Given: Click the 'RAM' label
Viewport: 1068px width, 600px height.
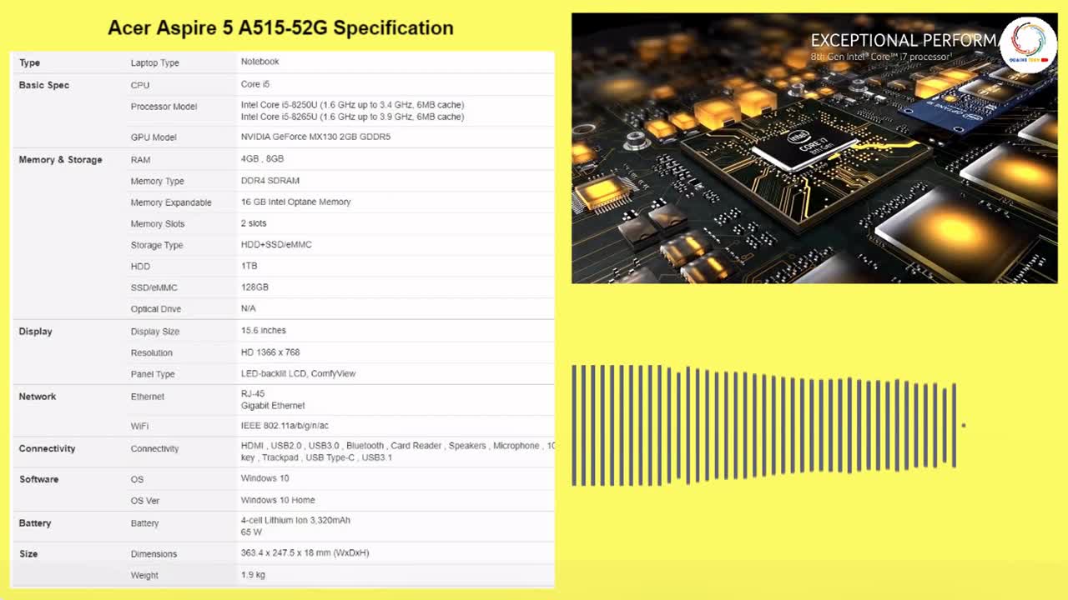Looking at the screenshot, I should [140, 160].
